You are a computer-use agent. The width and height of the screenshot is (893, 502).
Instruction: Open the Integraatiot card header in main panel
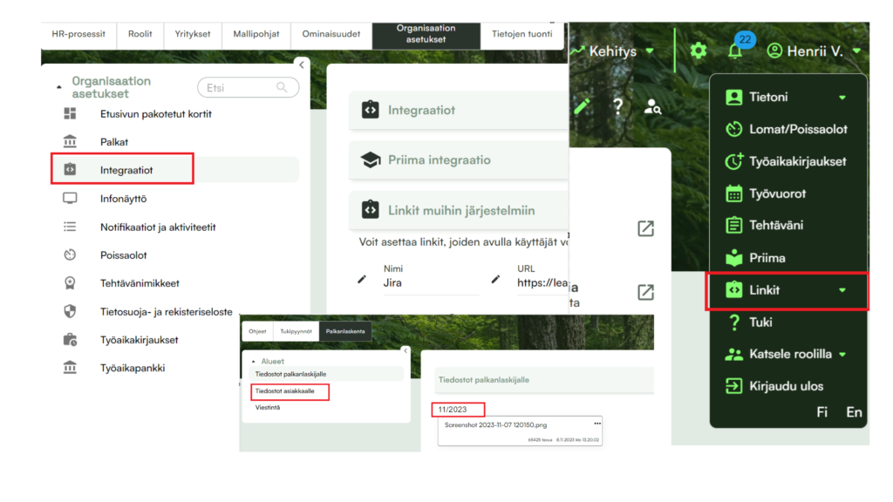pyautogui.click(x=459, y=110)
